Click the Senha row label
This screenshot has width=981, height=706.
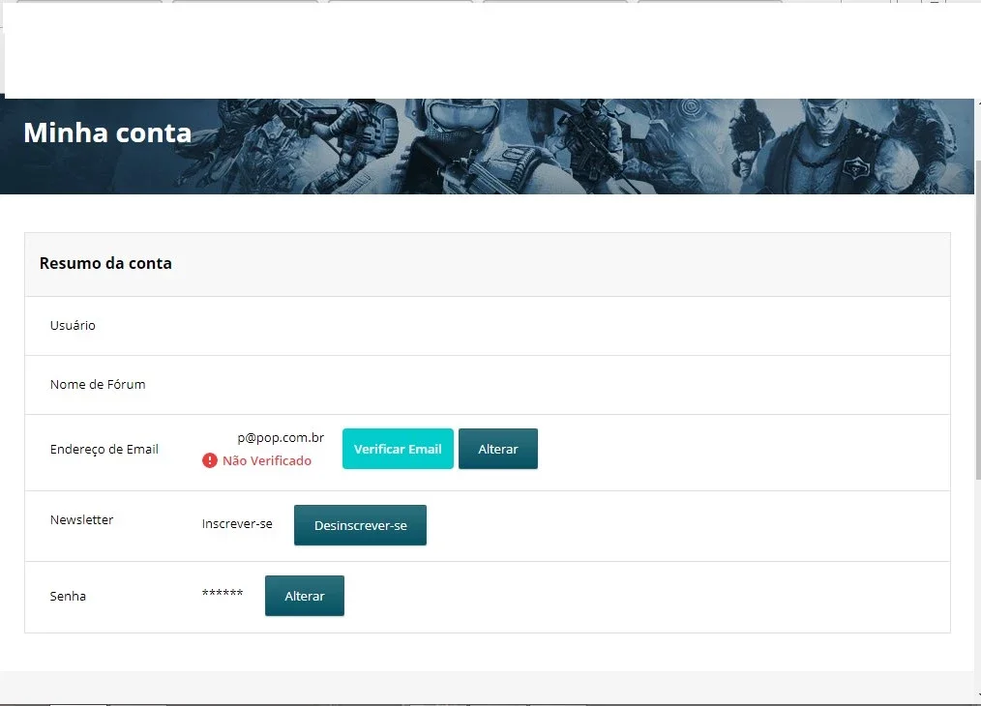pos(68,596)
